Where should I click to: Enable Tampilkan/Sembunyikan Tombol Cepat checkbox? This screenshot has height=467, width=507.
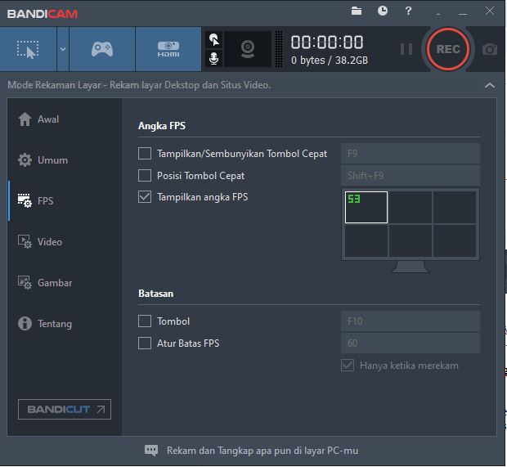pos(145,154)
